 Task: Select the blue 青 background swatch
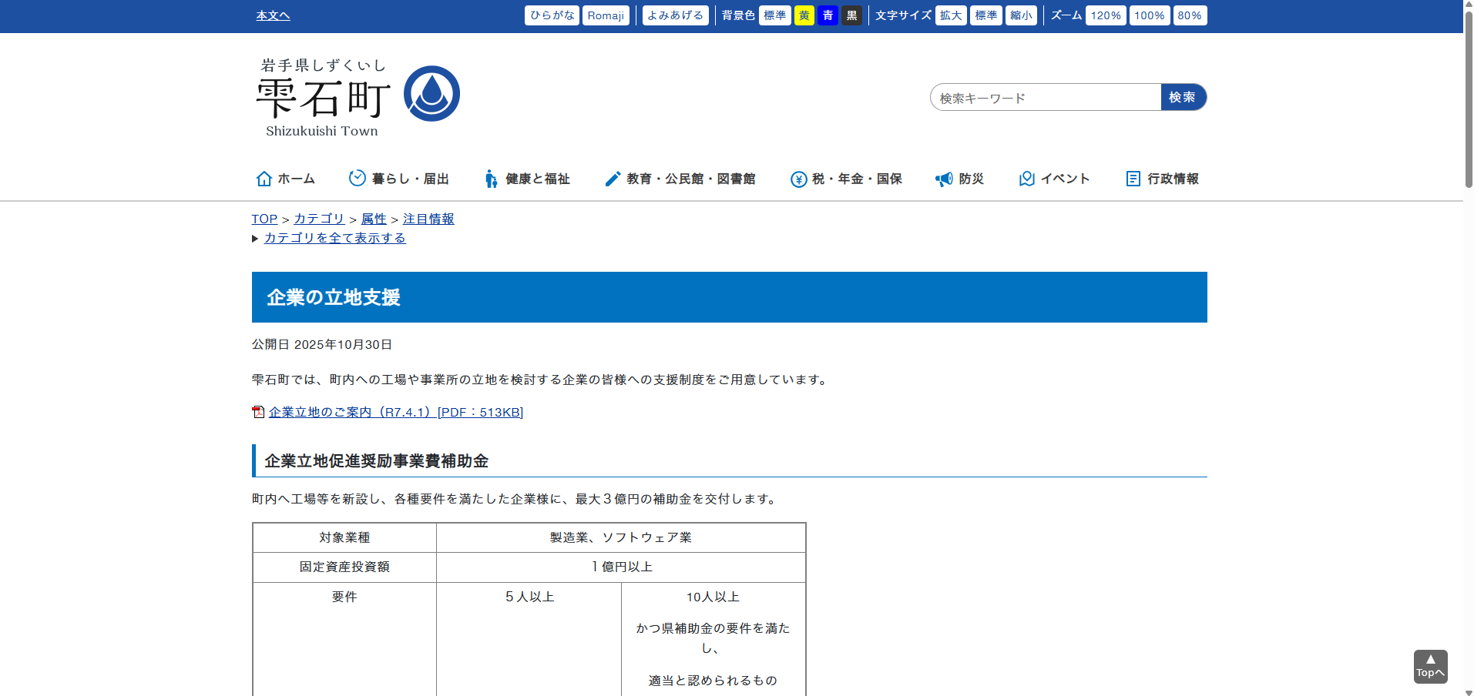click(828, 15)
